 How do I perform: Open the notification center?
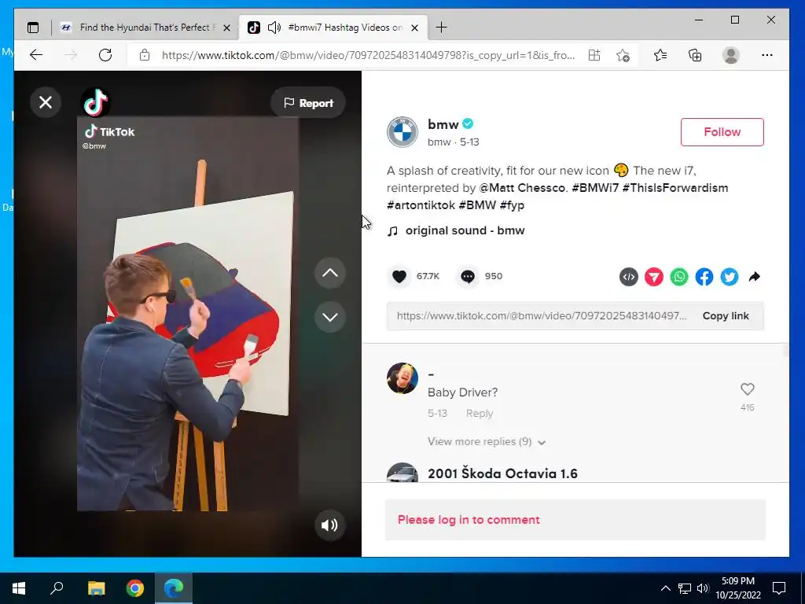click(x=779, y=588)
